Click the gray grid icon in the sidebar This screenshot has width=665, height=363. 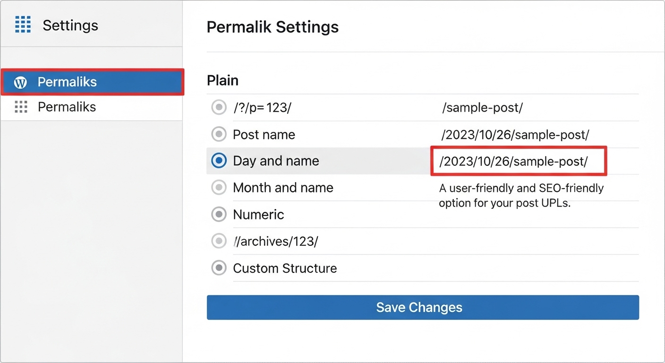[x=21, y=107]
